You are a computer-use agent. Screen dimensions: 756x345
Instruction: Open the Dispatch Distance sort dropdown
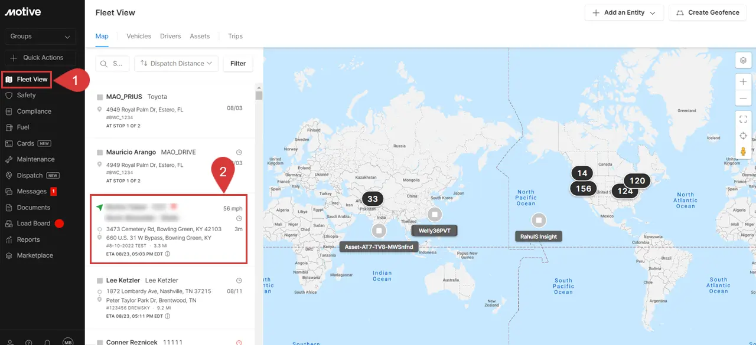[x=176, y=63]
